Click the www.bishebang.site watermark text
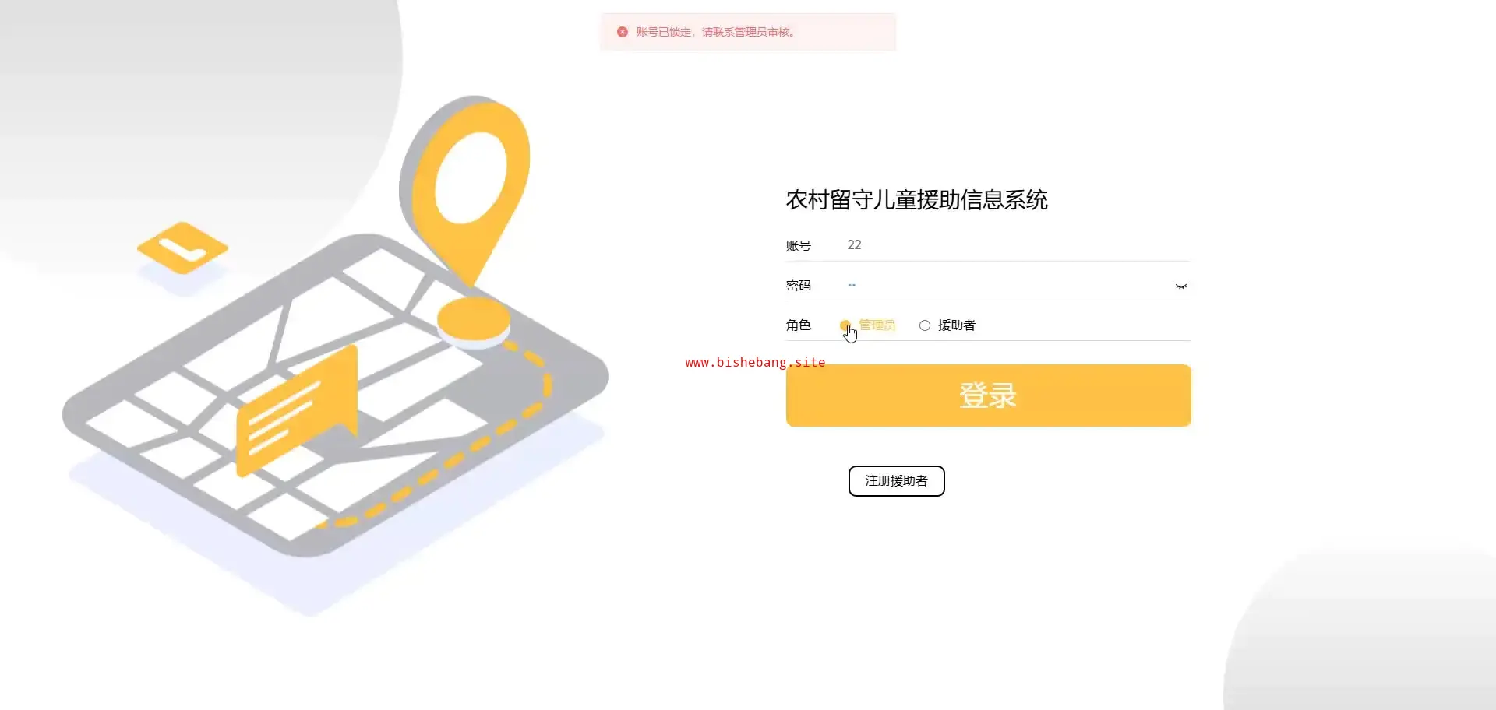 (x=755, y=362)
